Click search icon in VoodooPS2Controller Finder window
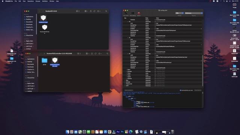Image resolution: width=240 pixels, height=135 pixels. tap(107, 54)
